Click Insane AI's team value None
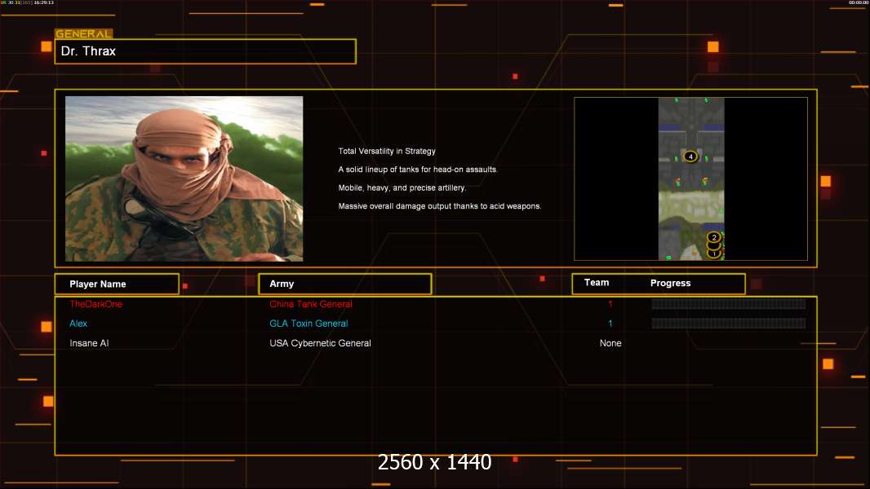The image size is (870, 489). coord(610,343)
